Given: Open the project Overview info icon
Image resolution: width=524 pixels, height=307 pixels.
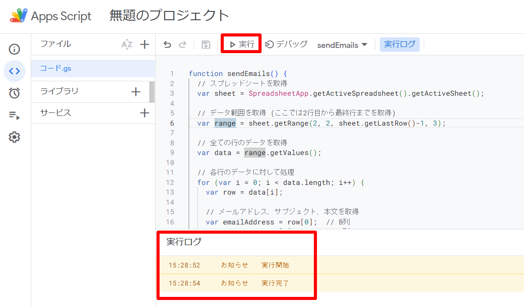Looking at the screenshot, I should (x=15, y=49).
